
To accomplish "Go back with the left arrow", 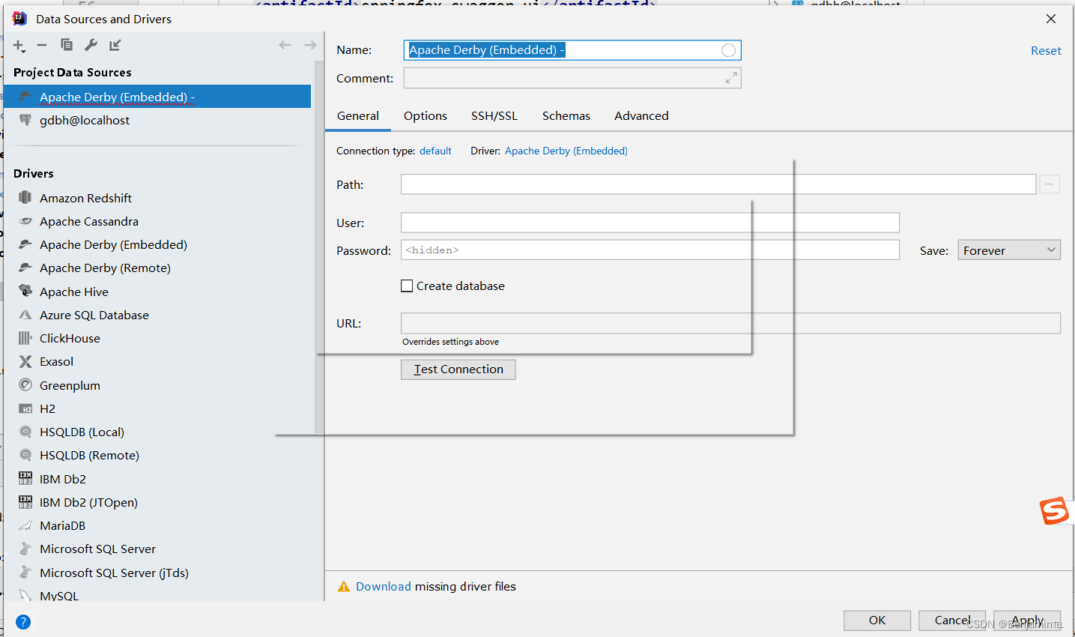I will pyautogui.click(x=285, y=45).
